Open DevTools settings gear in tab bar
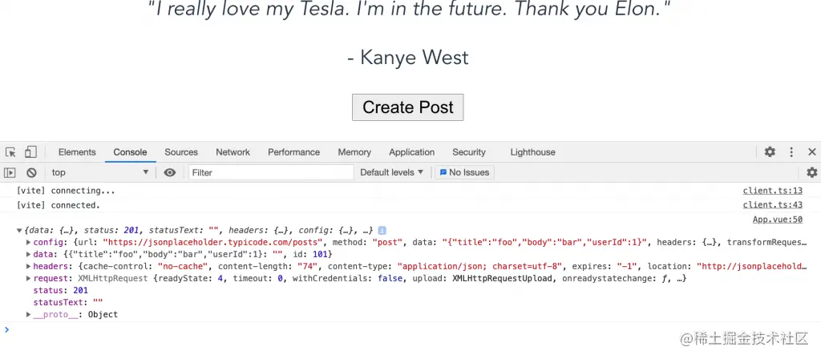Screen dimensions: 821x359 [x=770, y=152]
